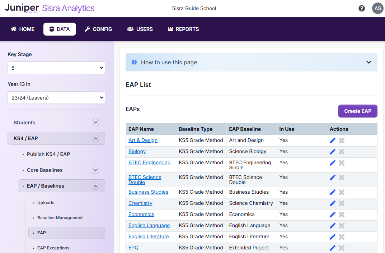Go to the REPORTS menu tab

183,29
